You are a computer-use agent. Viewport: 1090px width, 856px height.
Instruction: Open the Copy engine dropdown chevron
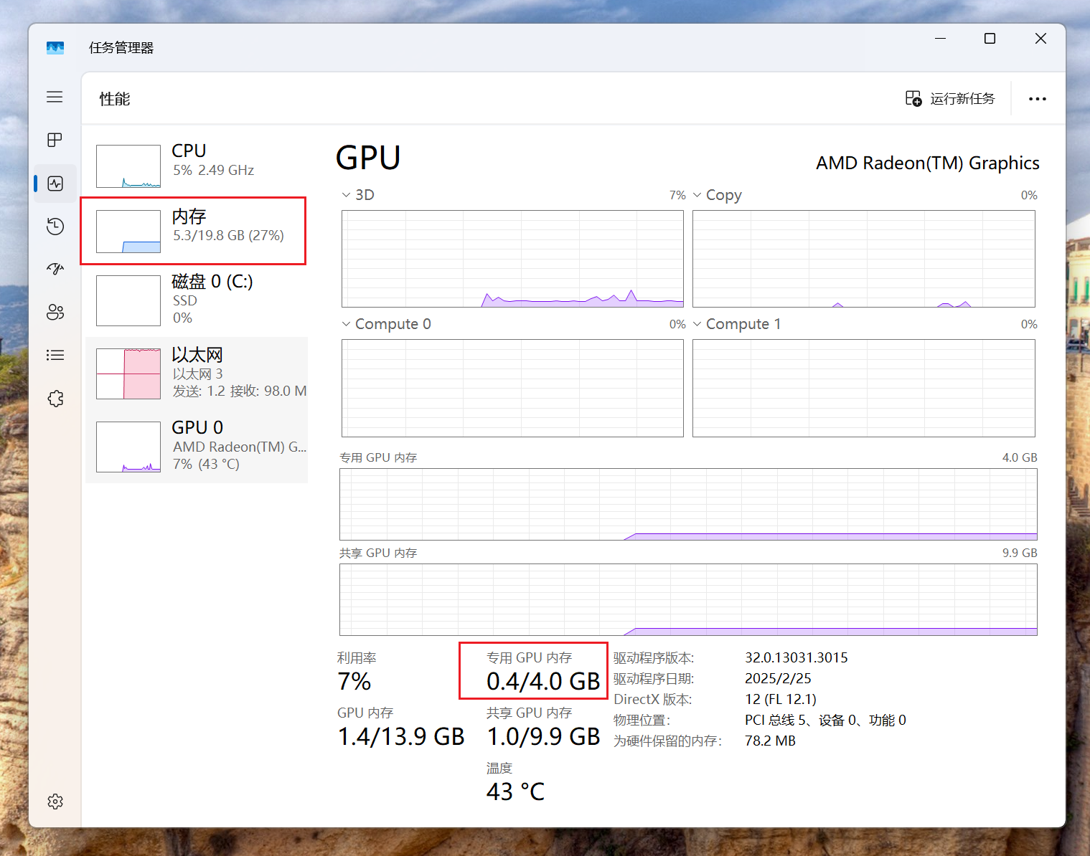697,195
